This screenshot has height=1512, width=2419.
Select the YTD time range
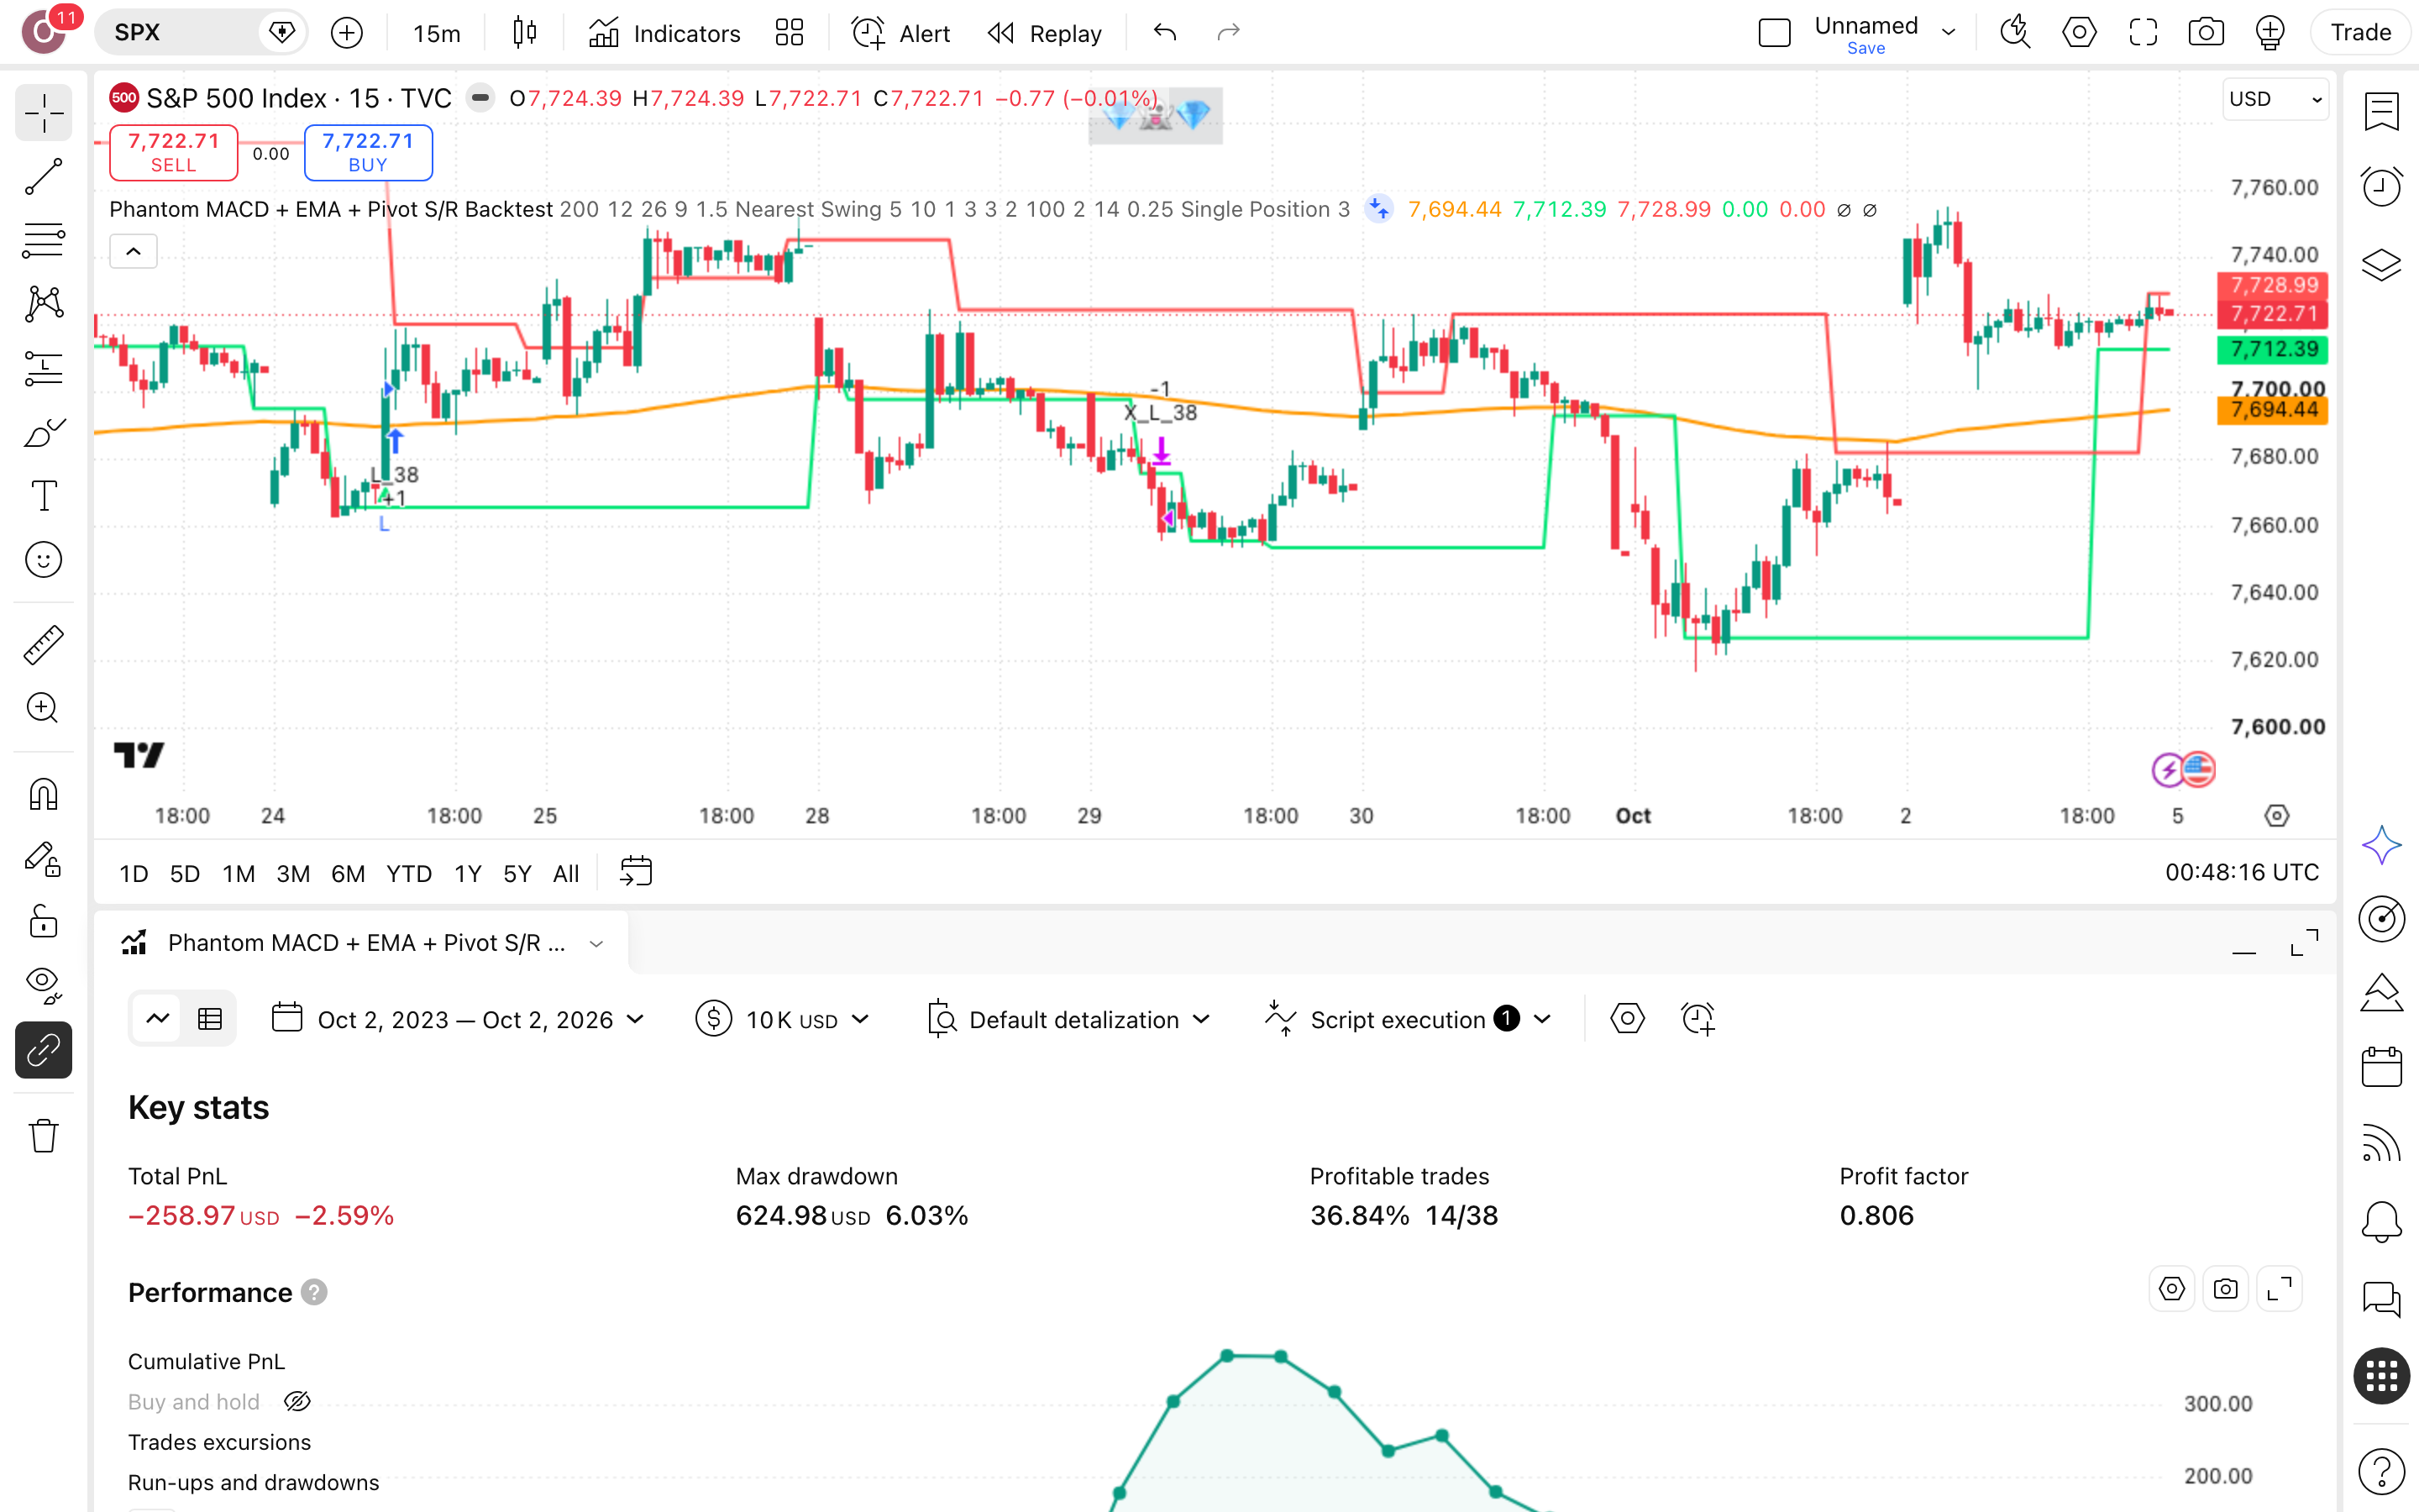pos(409,874)
